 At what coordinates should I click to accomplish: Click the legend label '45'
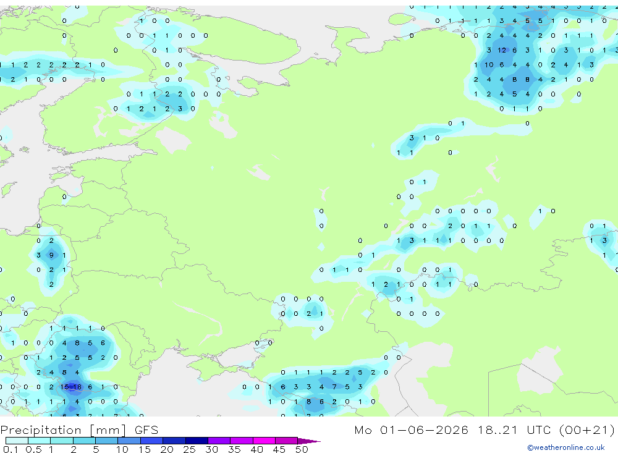[279, 449]
